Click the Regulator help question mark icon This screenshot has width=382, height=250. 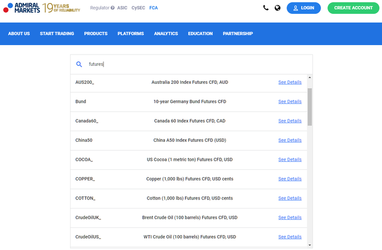112,8
